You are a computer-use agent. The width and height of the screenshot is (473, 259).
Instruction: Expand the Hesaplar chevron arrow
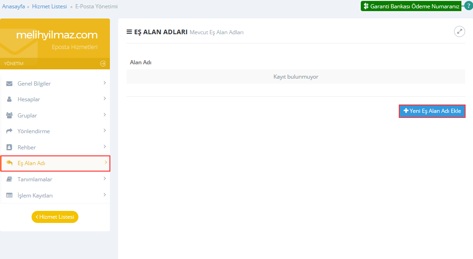click(x=105, y=99)
